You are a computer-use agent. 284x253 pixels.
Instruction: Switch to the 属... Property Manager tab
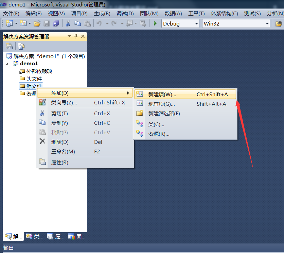pos(55,236)
